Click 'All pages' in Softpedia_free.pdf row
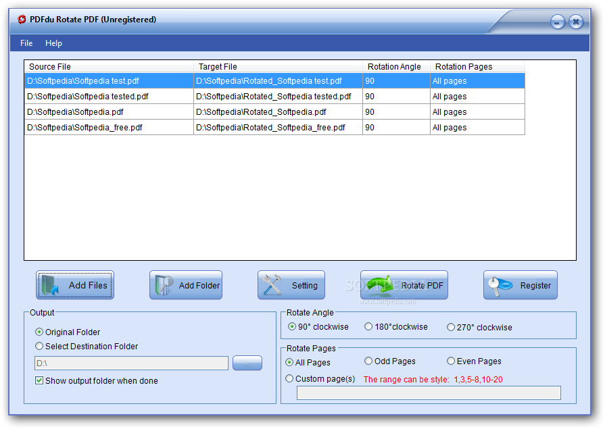This screenshot has height=429, width=605. 478,127
